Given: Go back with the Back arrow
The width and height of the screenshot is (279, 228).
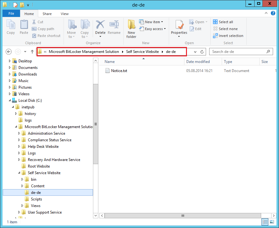Looking at the screenshot, I should pos(9,52).
